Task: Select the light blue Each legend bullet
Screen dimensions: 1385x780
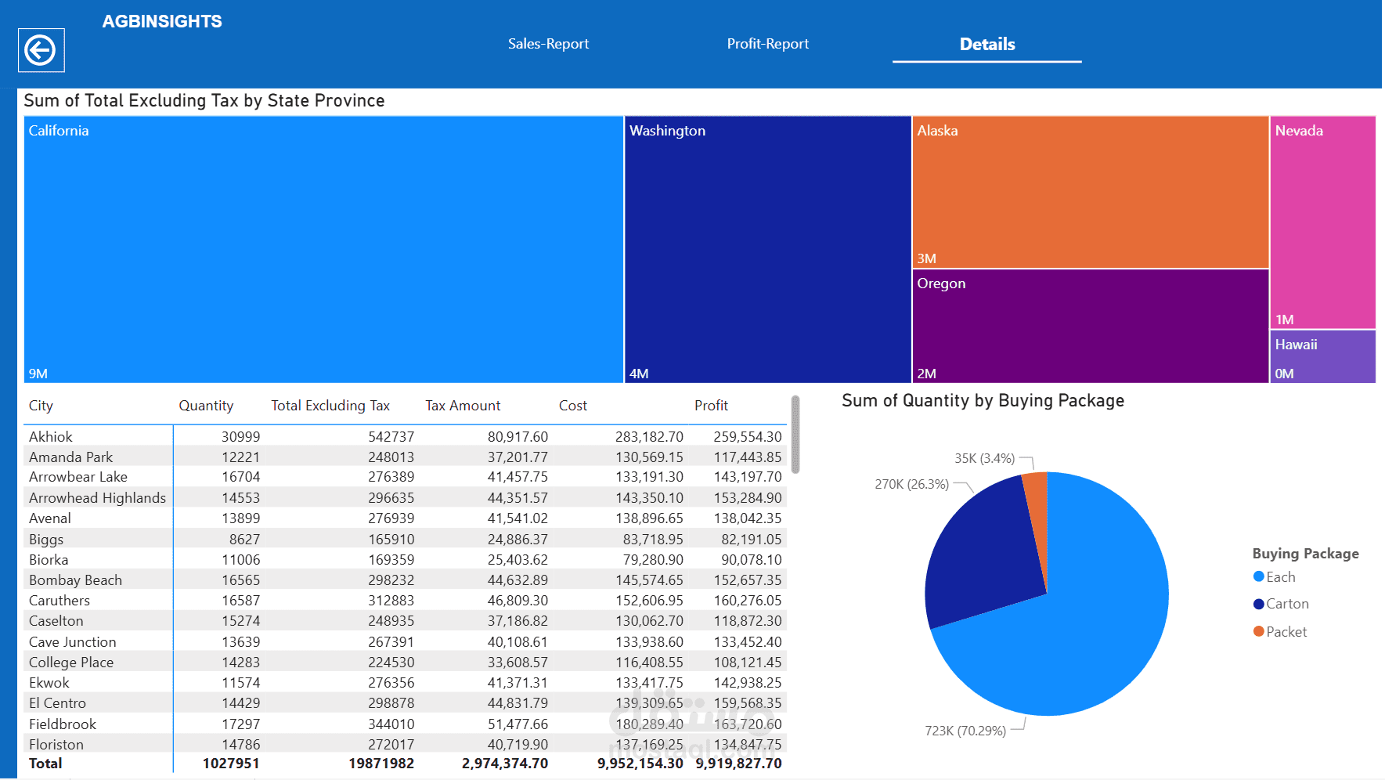Action: [x=1259, y=576]
